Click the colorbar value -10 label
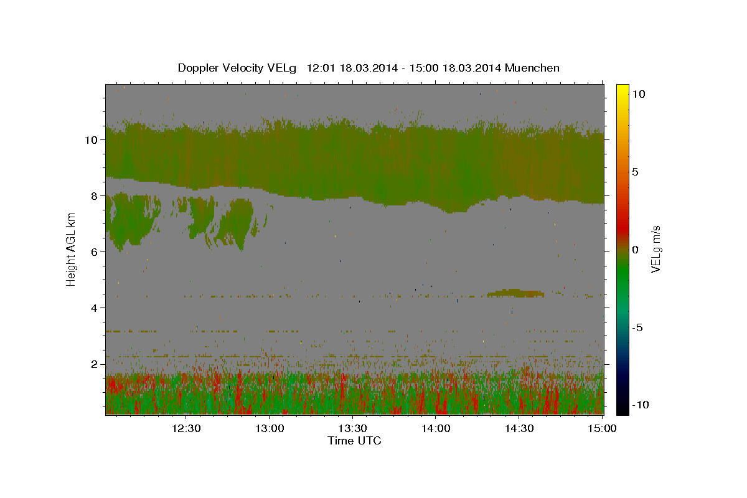Screen dimensions: 747x498 click(639, 405)
